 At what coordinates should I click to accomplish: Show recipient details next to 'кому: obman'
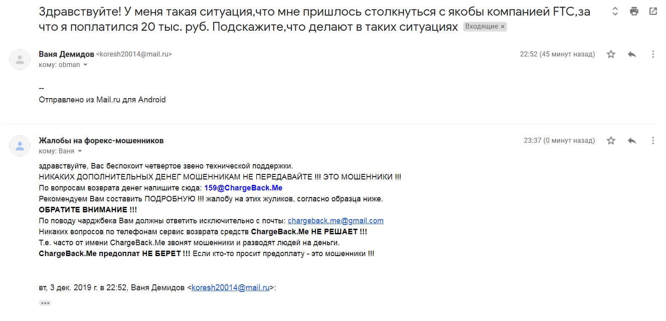click(x=86, y=65)
